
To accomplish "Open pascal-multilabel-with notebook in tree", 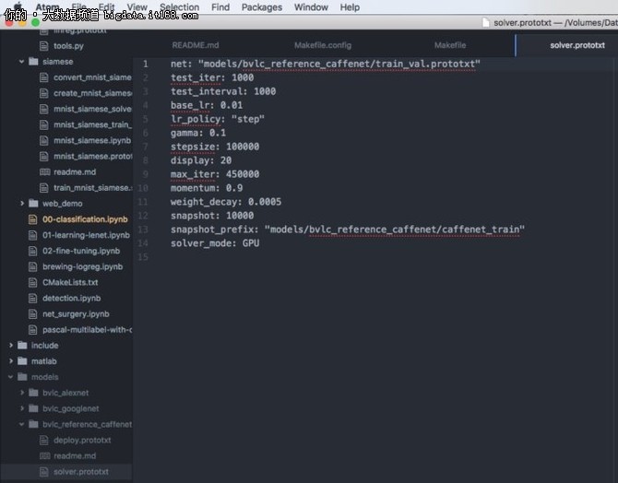I will (x=87, y=330).
